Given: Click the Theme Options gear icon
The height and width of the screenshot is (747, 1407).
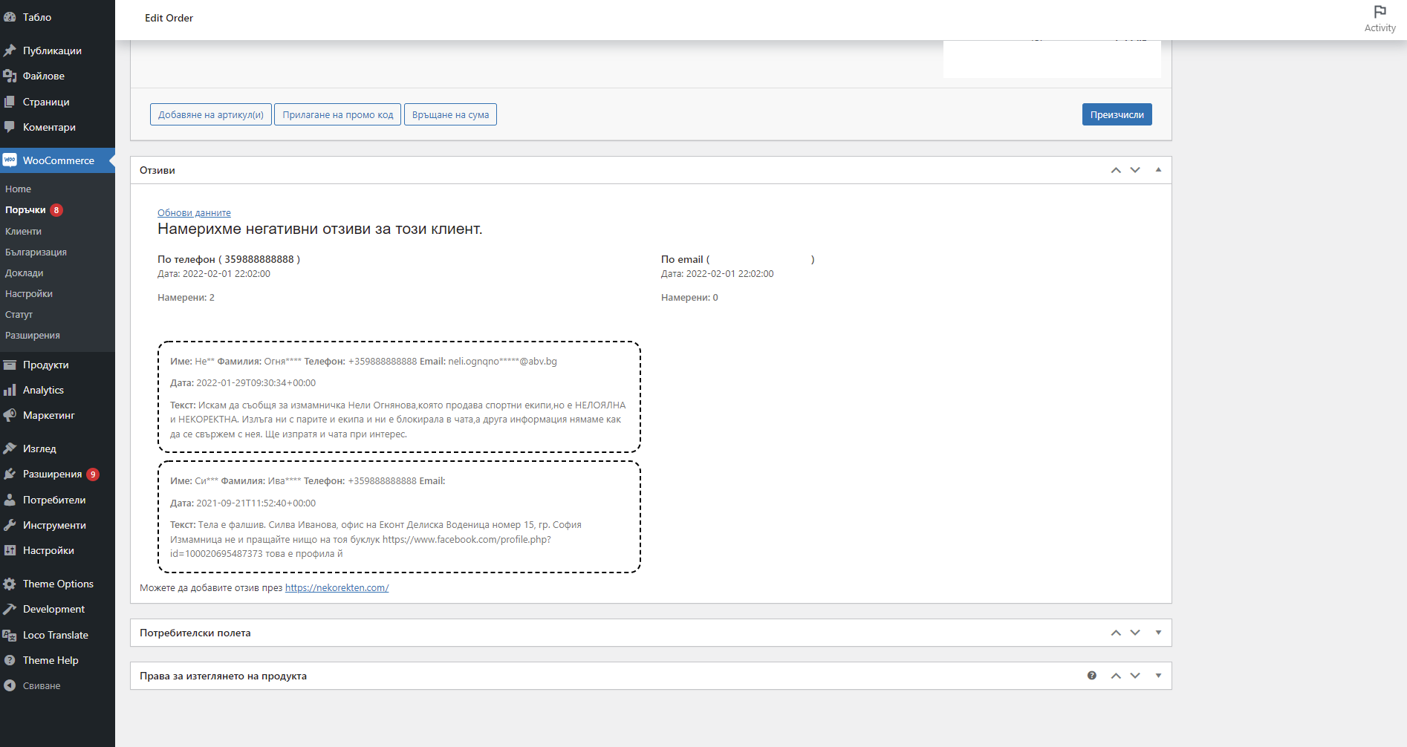Looking at the screenshot, I should [x=10, y=584].
